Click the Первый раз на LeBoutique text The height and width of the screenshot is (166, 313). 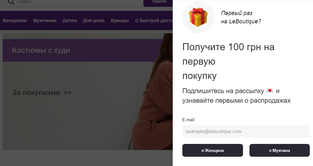[x=241, y=17]
